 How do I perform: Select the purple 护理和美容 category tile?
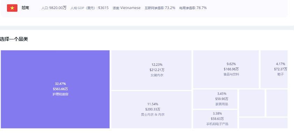(55, 89)
